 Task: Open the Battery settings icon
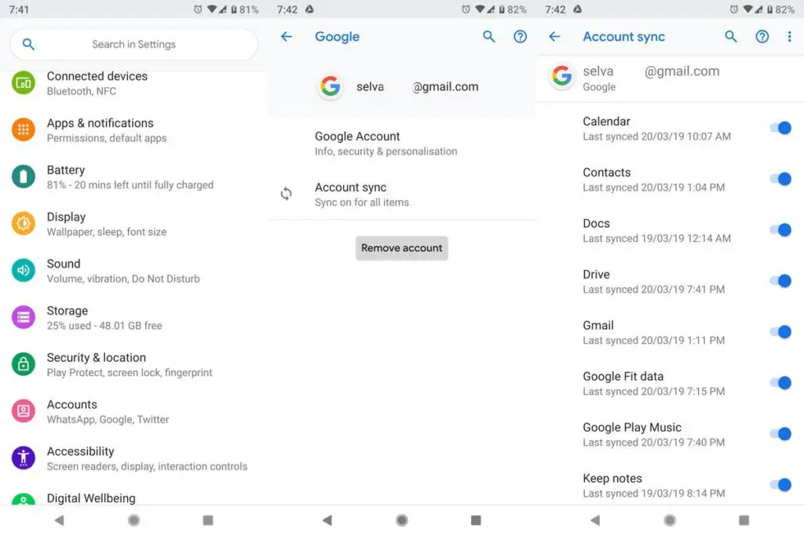24,177
